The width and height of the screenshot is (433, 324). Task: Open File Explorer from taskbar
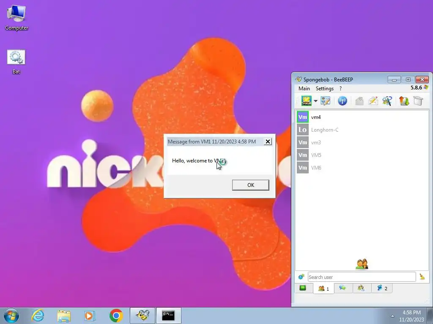tap(64, 316)
